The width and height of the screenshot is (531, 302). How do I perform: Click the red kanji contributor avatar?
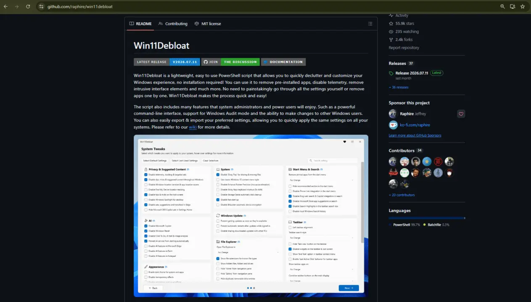click(x=438, y=161)
